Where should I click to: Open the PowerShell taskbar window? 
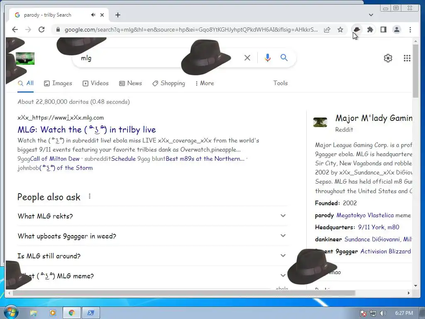pos(91,313)
